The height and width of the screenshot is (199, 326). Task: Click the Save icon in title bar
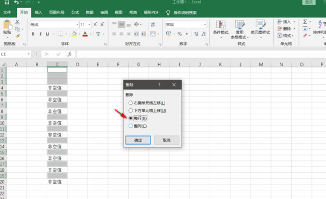tap(7, 3)
